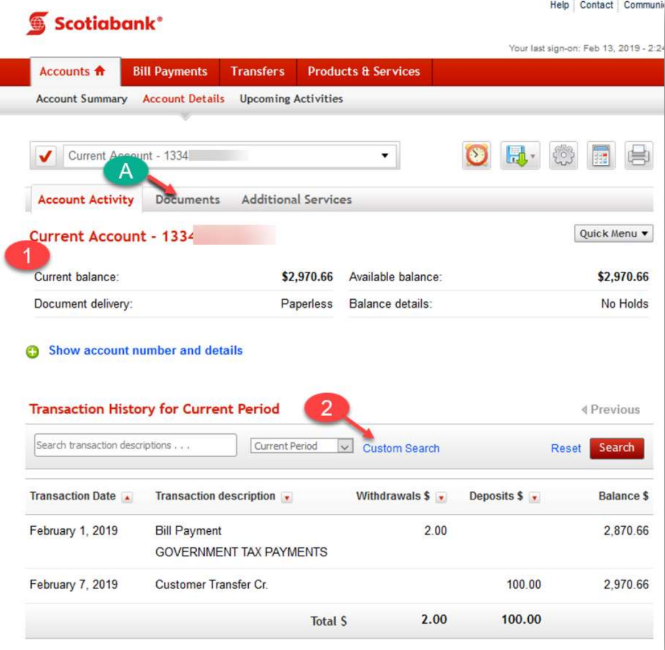Click GOVERNMENT TAX PAYMENTS text
This screenshot has width=665, height=650.
tap(241, 552)
